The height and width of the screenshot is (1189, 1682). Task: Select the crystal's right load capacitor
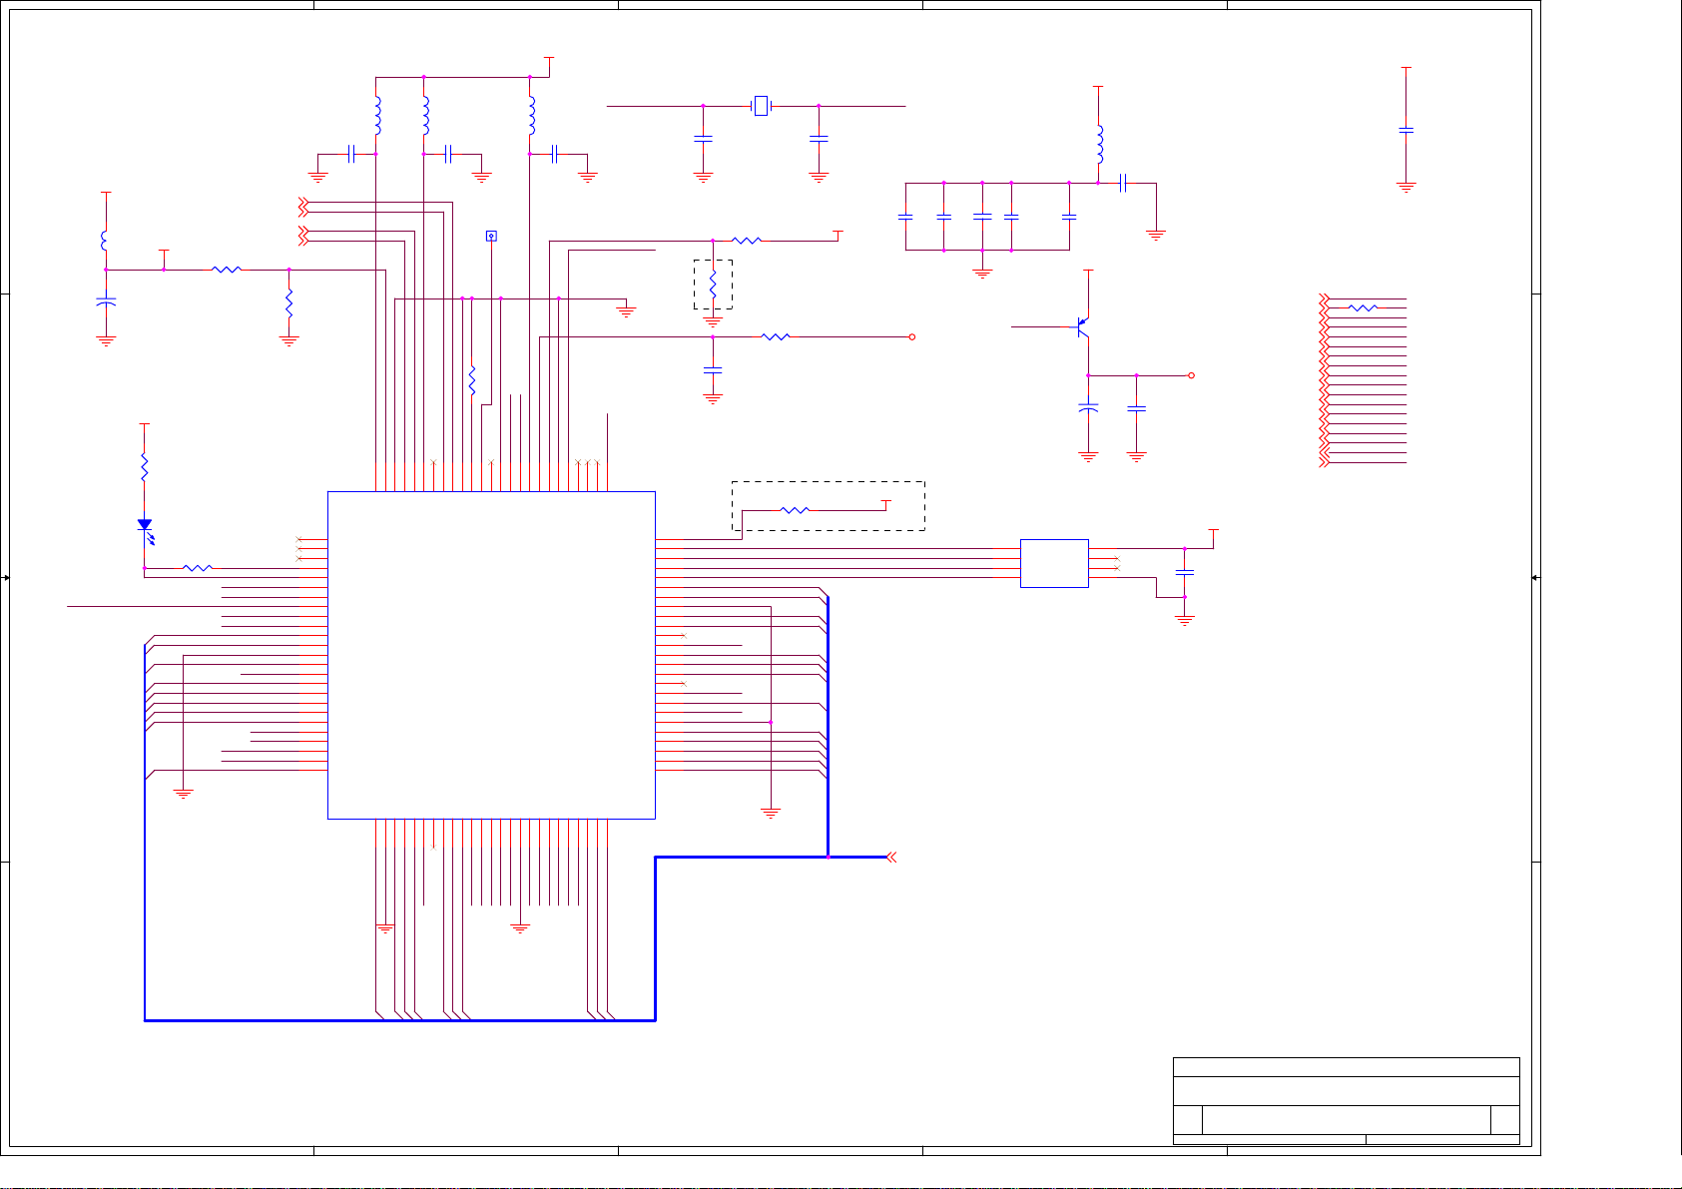[819, 139]
